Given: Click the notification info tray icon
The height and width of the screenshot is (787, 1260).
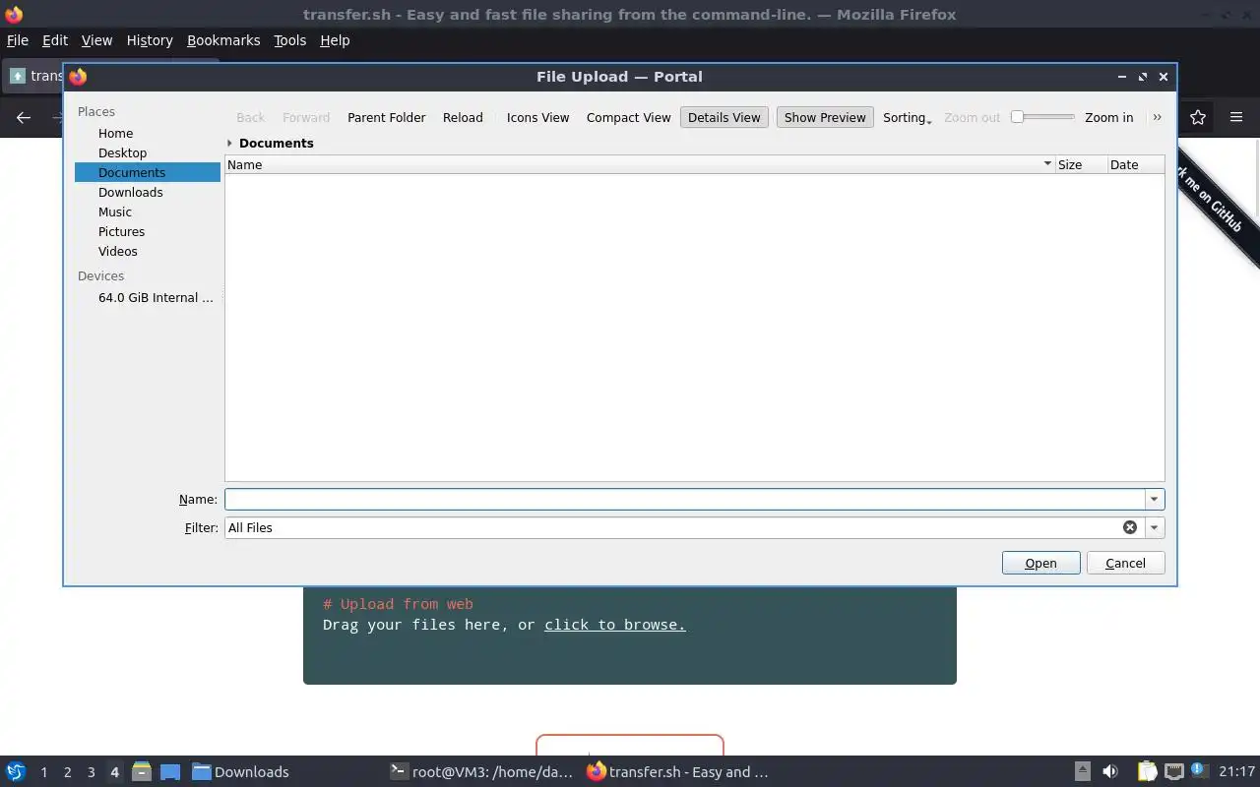Looking at the screenshot, I should (1199, 770).
